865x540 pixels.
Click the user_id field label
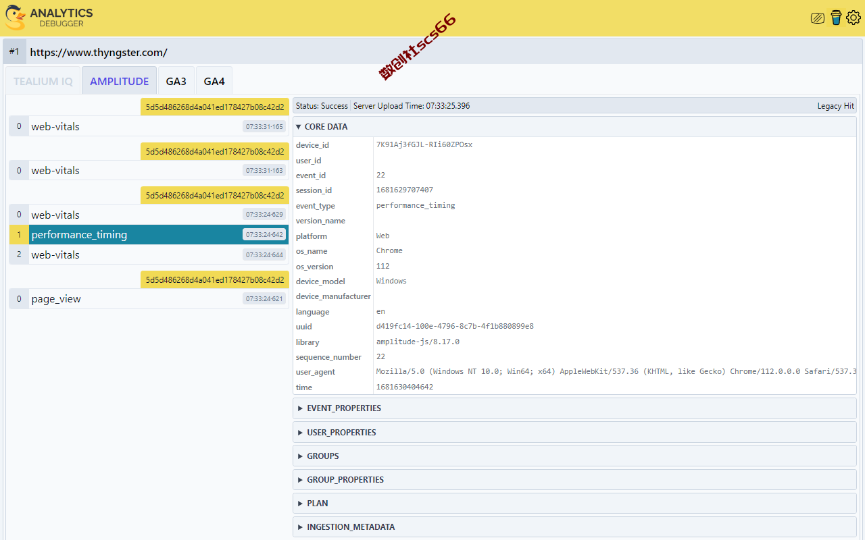308,161
